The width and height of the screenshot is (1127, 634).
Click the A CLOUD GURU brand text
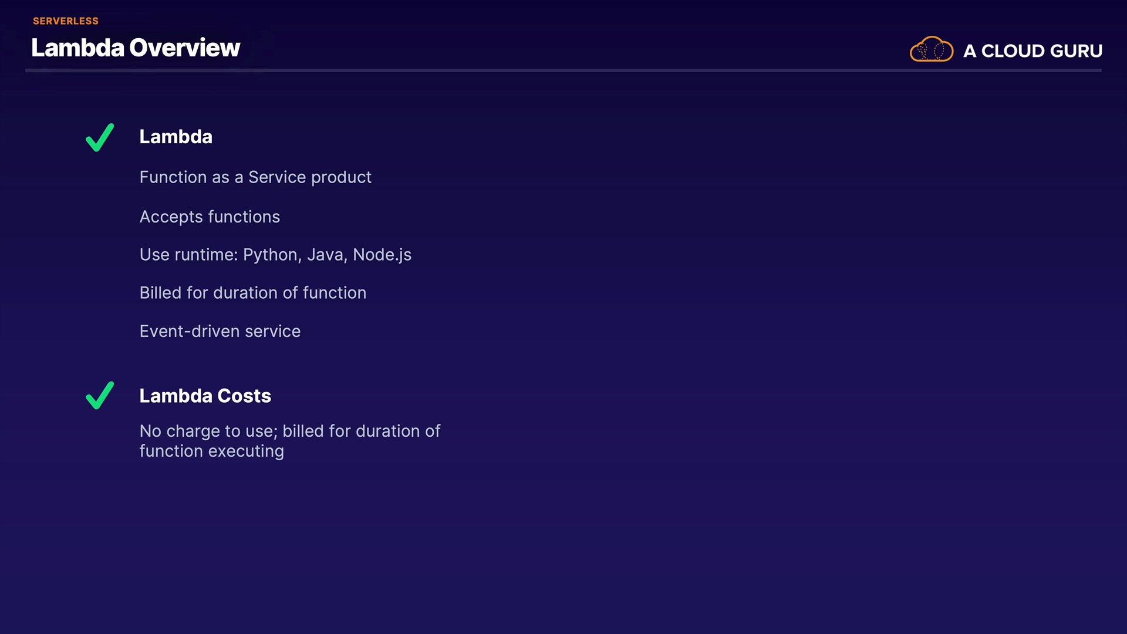(x=1032, y=51)
